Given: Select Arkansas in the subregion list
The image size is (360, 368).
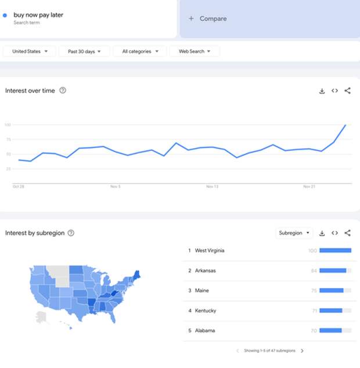Looking at the screenshot, I should (x=206, y=270).
